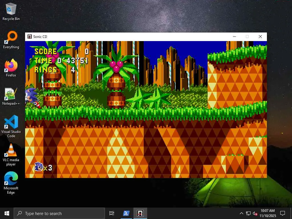292x219 pixels.
Task: Select the Visual Studio Code desktop shortcut
Action: tap(11, 126)
